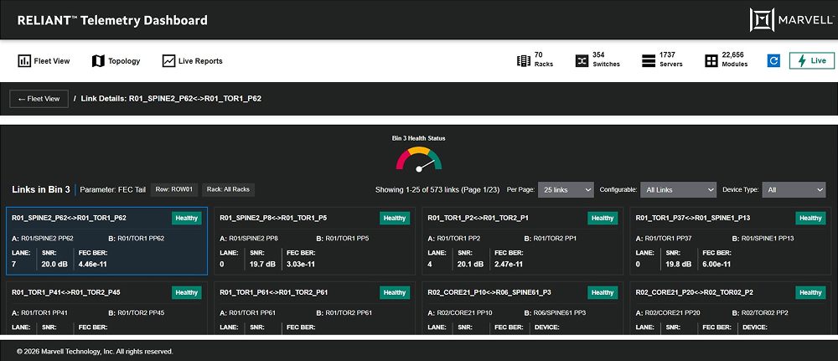Click the Rack: All Racks filter chip
Screen dimensions: 838x361
(228, 189)
